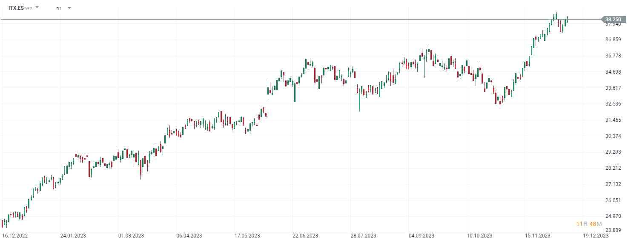Image resolution: width=631 pixels, height=243 pixels.
Task: Click the 01.03.2023 date on time axis
Action: (131, 235)
